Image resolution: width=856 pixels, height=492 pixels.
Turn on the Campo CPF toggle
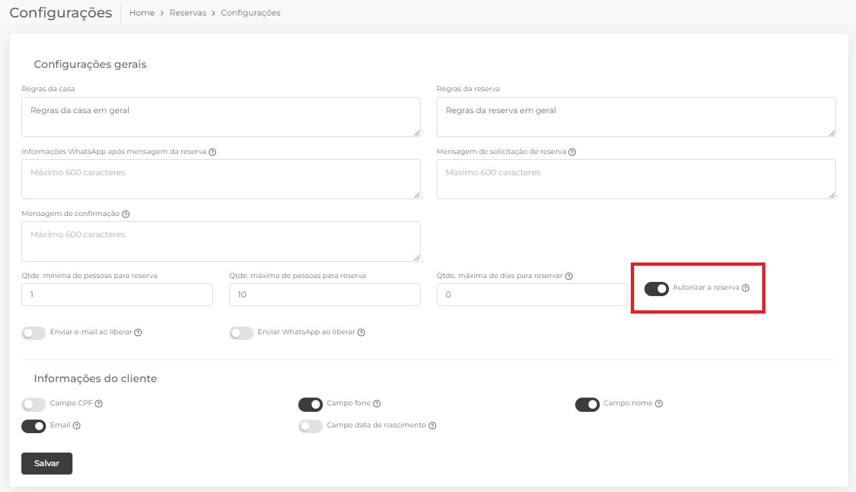[34, 404]
